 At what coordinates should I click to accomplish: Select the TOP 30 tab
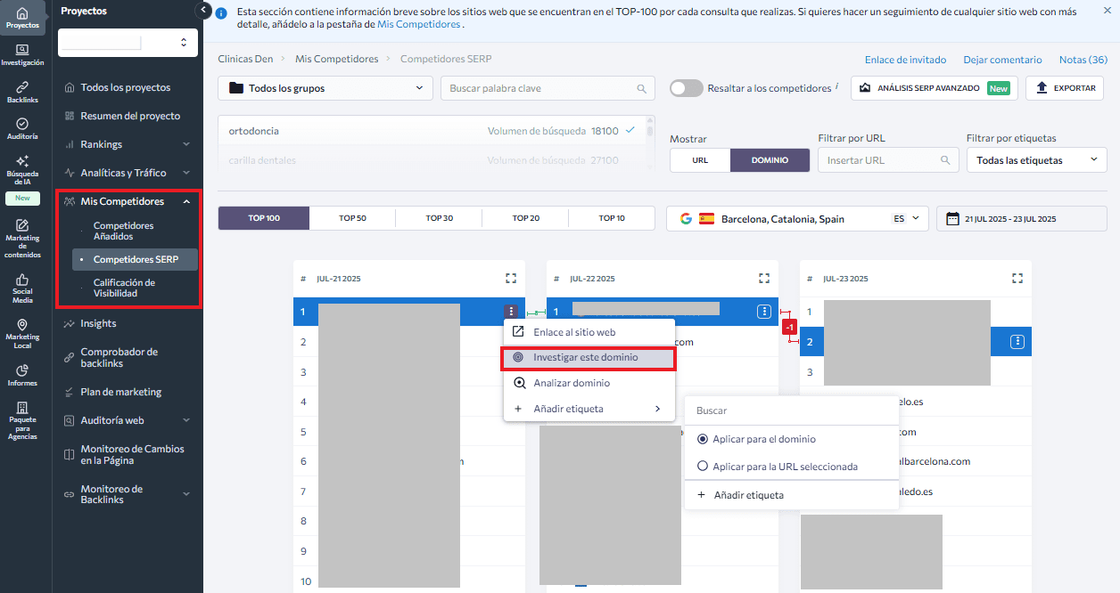439,218
